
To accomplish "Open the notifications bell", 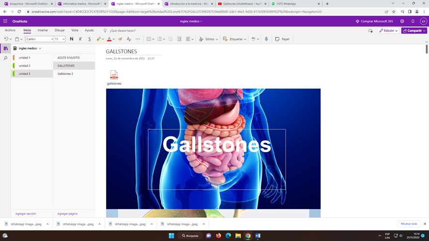I will click(x=413, y=21).
